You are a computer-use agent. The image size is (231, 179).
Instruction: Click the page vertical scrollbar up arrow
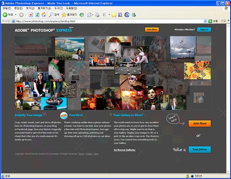[x=228, y=25]
